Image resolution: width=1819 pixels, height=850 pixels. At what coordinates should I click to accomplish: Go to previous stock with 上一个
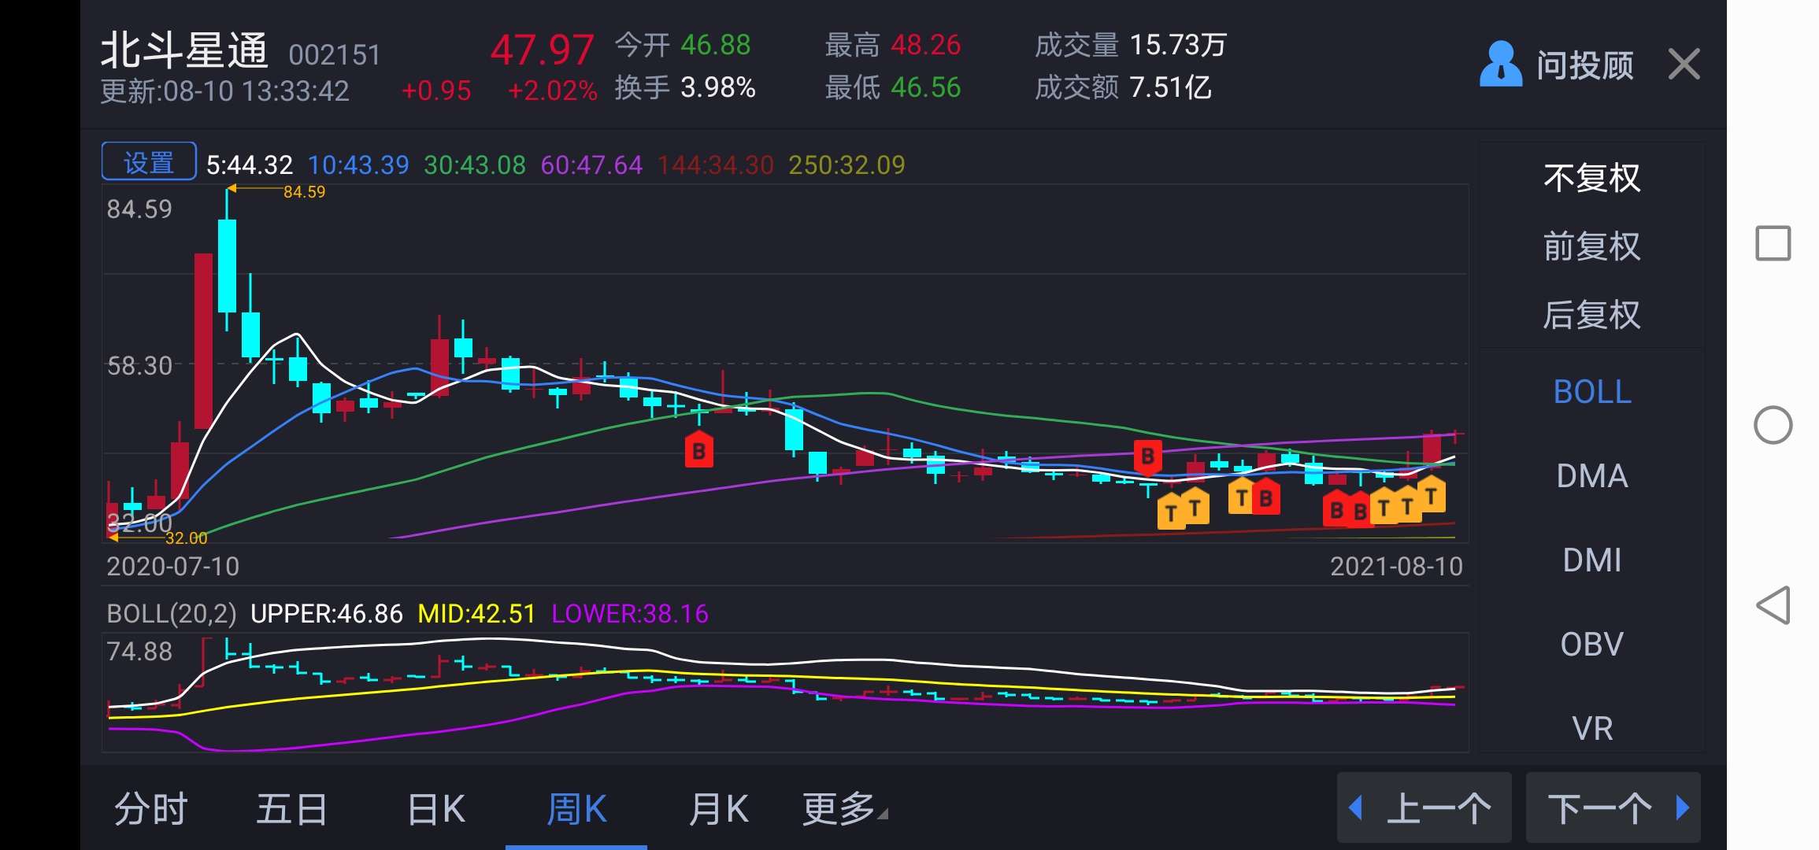1424,808
